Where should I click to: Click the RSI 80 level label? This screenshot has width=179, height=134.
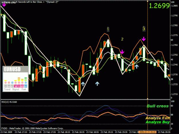click(x=172, y=106)
